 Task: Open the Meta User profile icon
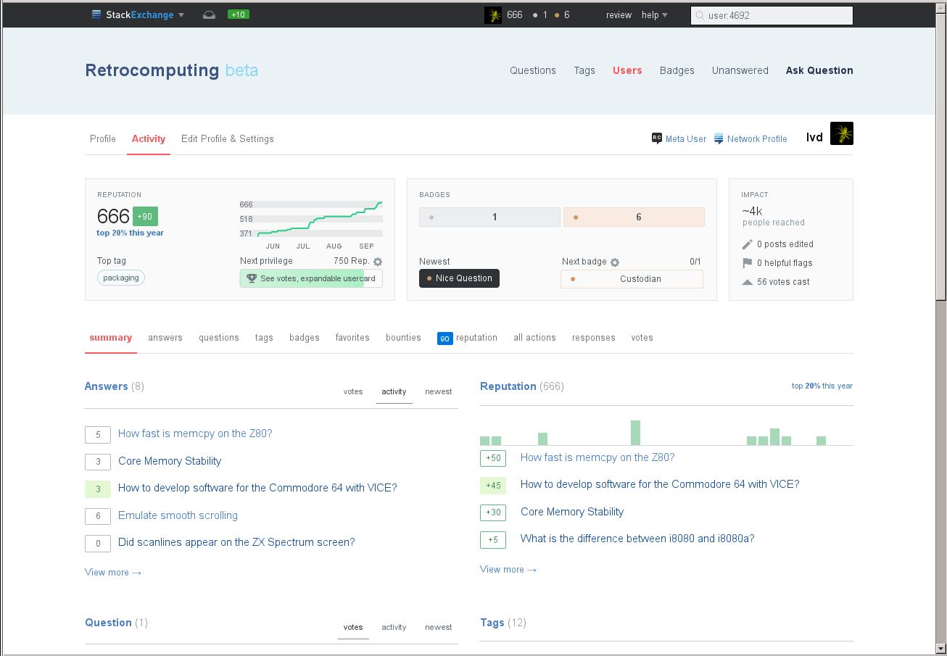pos(657,138)
